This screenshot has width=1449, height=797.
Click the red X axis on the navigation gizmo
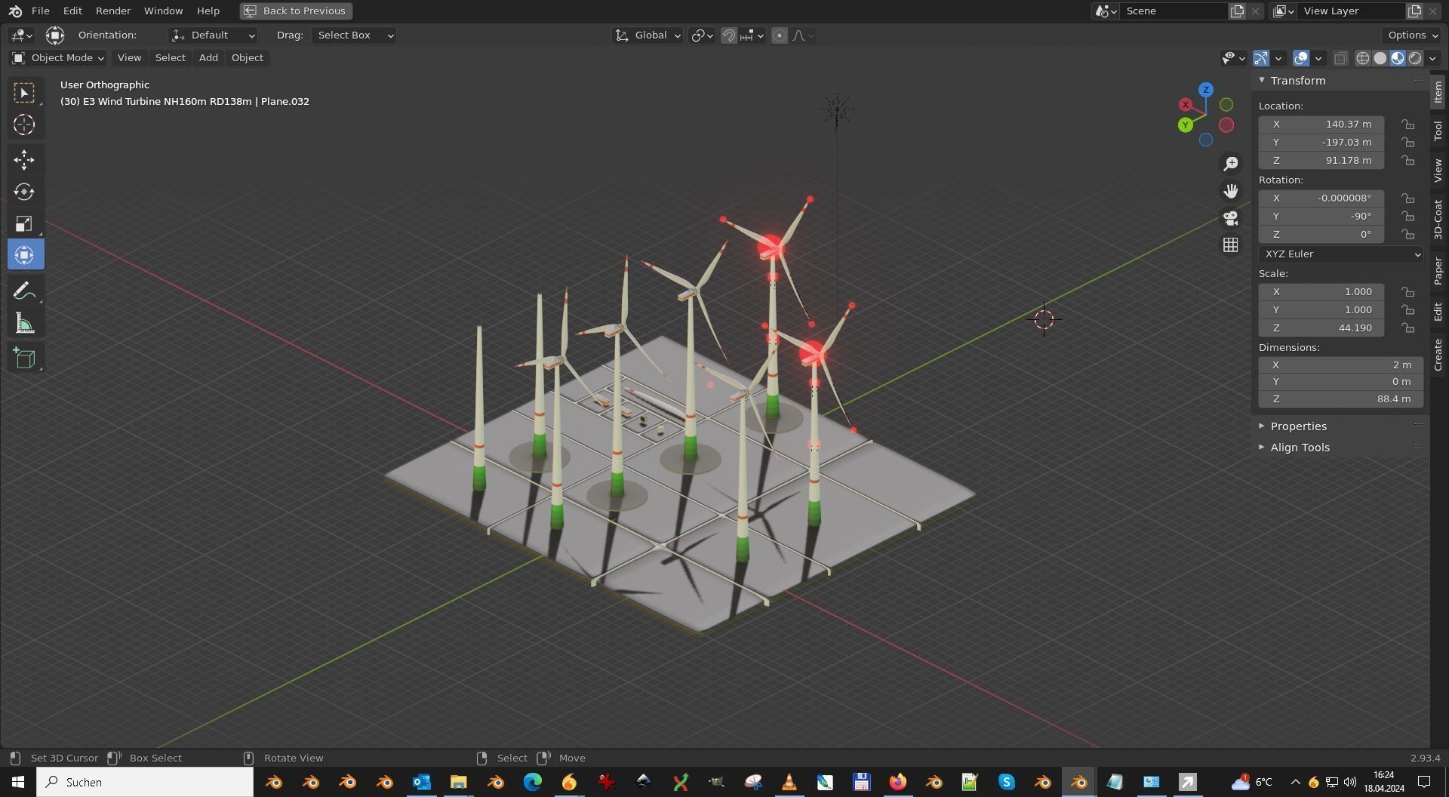click(x=1186, y=105)
